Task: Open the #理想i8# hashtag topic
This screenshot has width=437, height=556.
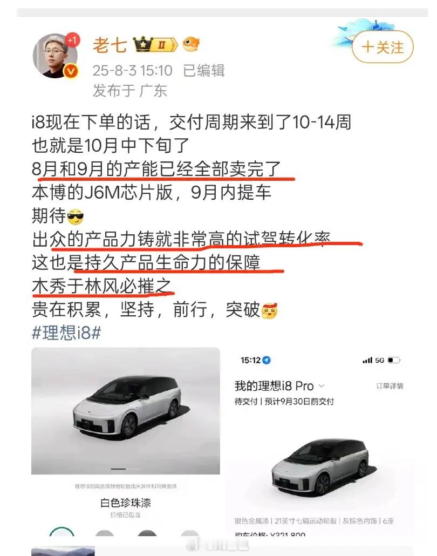Action: [67, 333]
